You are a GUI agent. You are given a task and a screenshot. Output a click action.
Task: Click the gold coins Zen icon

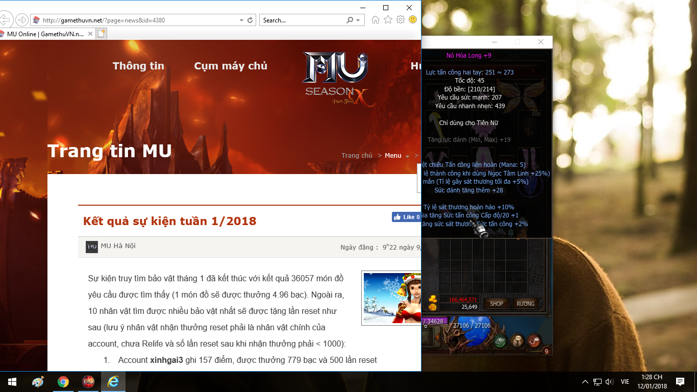[x=433, y=300]
